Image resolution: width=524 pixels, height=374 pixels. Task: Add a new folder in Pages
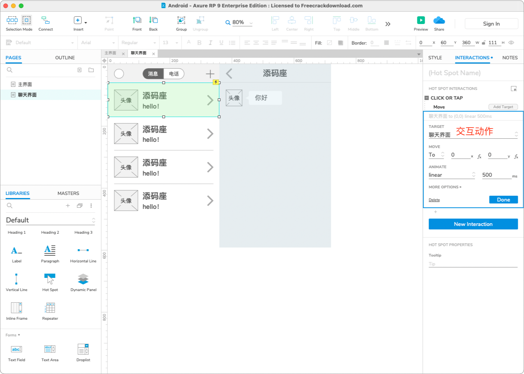point(91,70)
